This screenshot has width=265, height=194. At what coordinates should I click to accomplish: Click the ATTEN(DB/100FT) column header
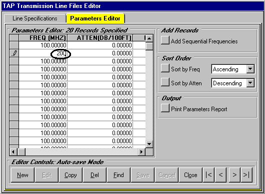(x=100, y=38)
